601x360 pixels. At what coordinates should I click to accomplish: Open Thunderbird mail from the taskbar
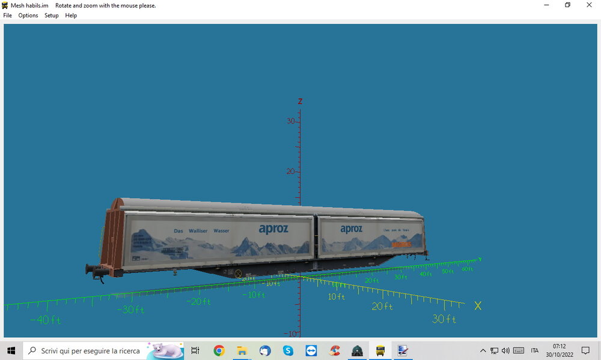265,350
